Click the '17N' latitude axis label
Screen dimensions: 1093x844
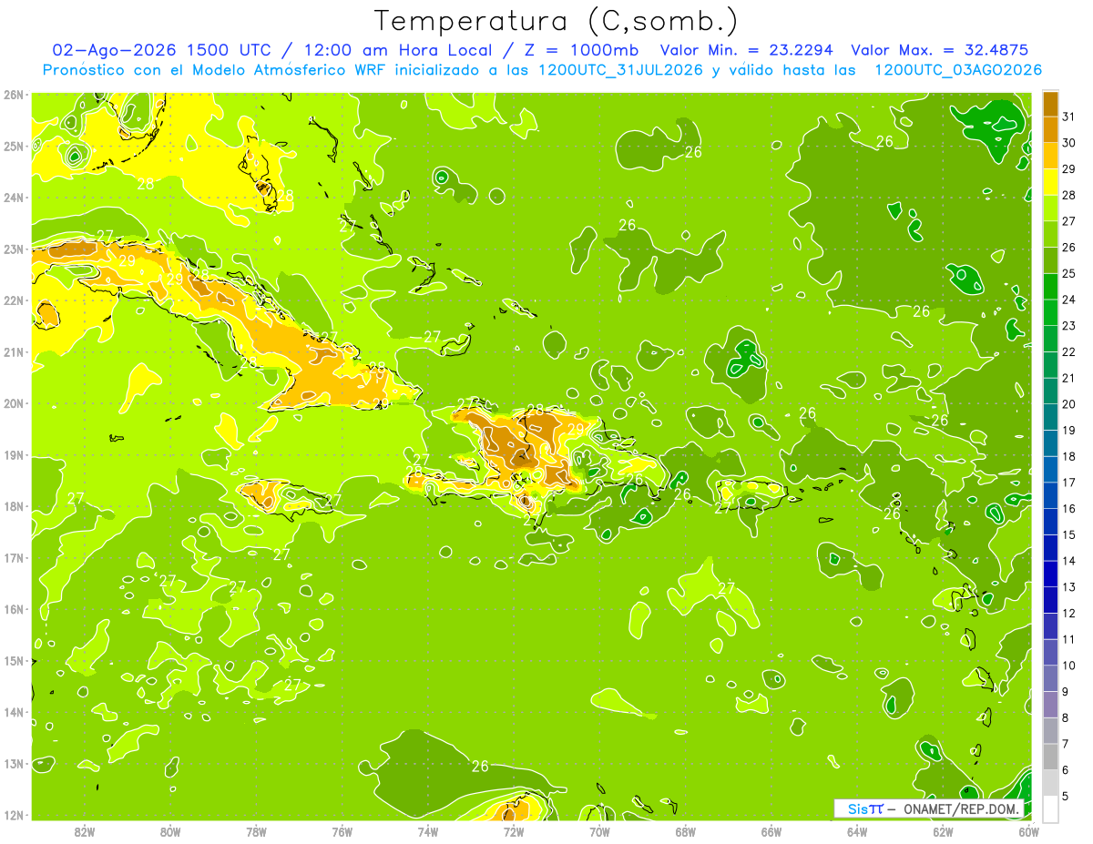tap(13, 557)
